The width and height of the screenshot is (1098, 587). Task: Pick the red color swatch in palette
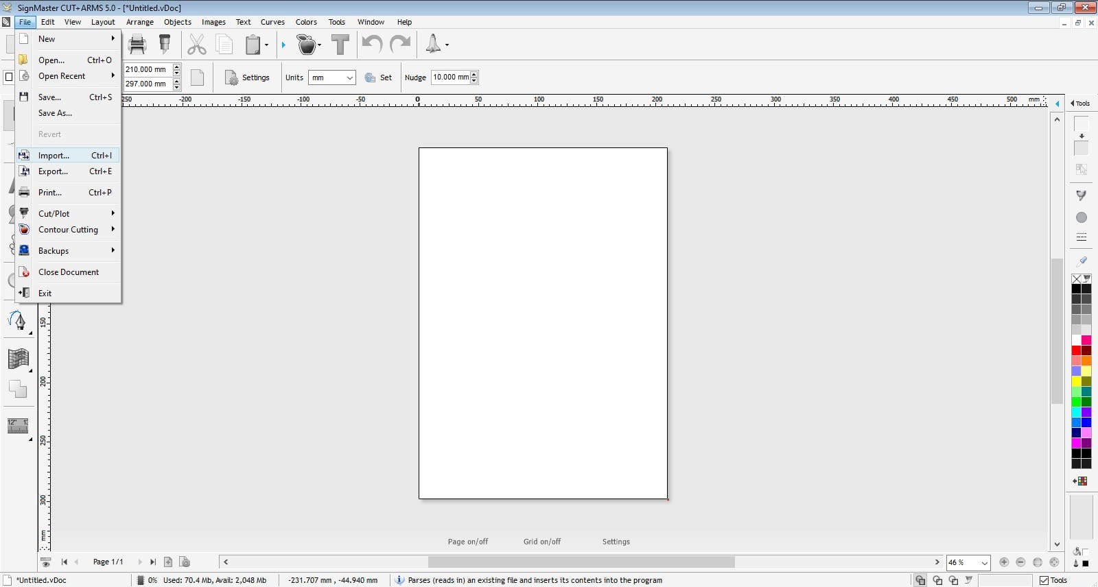(1076, 350)
